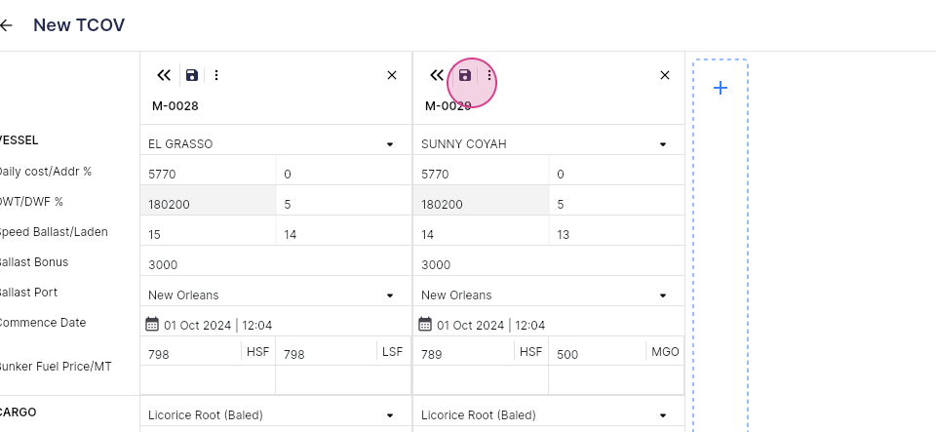Image resolution: width=936 pixels, height=432 pixels.
Task: Open calendar for M-0028 commence date
Action: 152,324
